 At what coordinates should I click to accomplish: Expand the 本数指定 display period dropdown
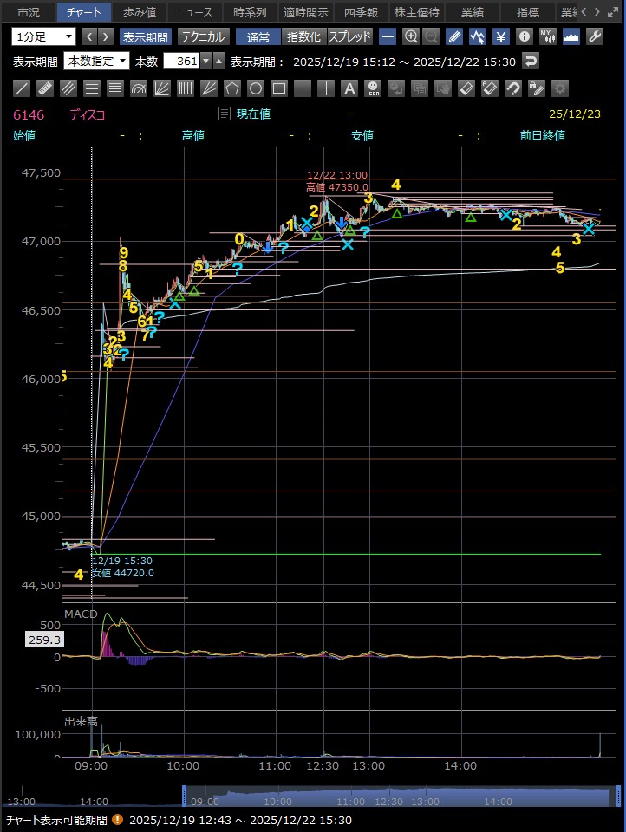pos(97,61)
